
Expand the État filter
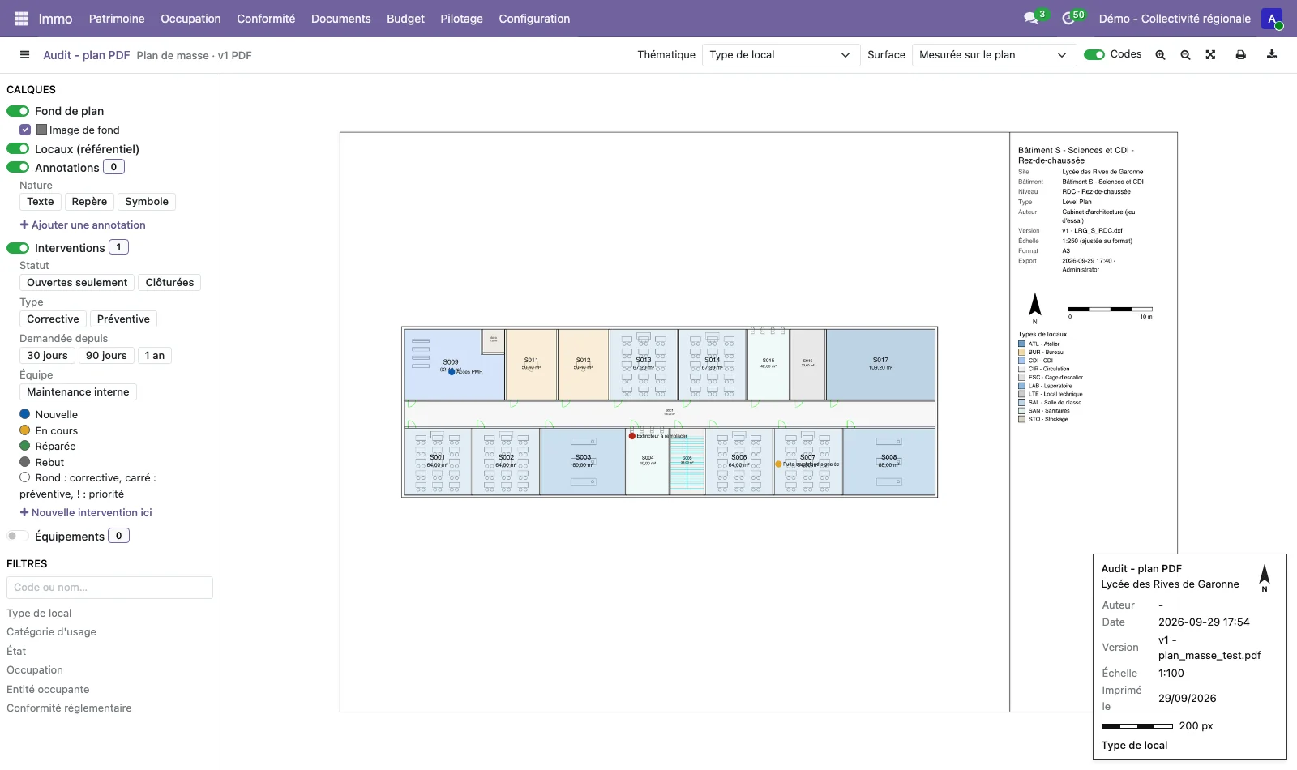point(16,652)
